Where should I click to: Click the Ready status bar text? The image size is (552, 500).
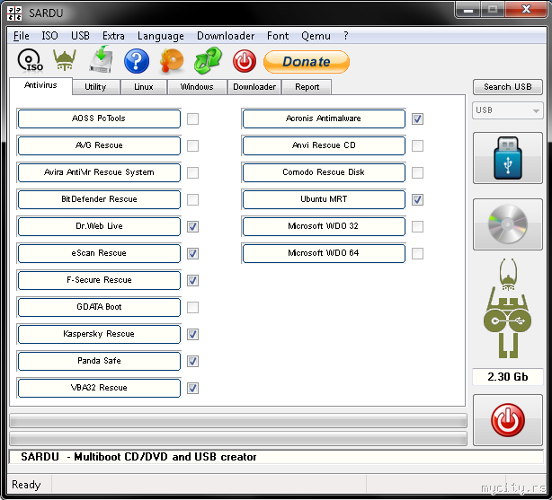26,485
